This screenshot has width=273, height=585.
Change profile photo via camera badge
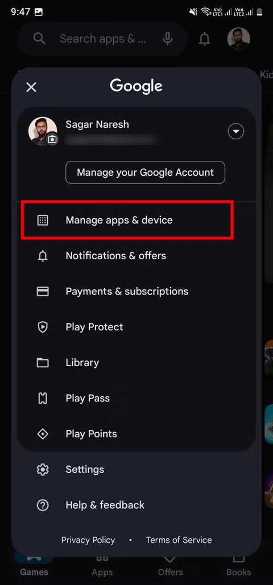point(53,139)
